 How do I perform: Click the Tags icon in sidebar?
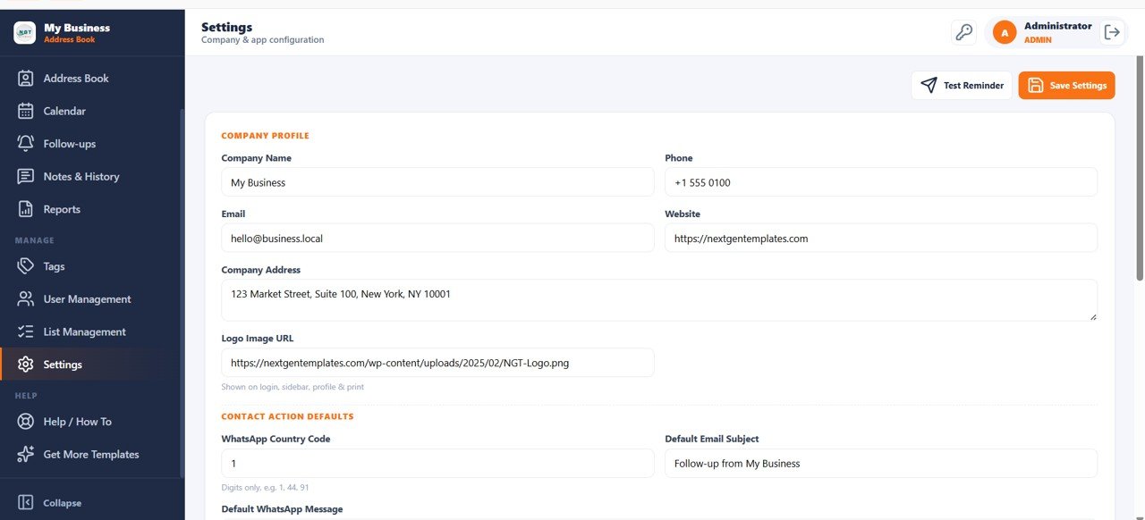tap(26, 266)
